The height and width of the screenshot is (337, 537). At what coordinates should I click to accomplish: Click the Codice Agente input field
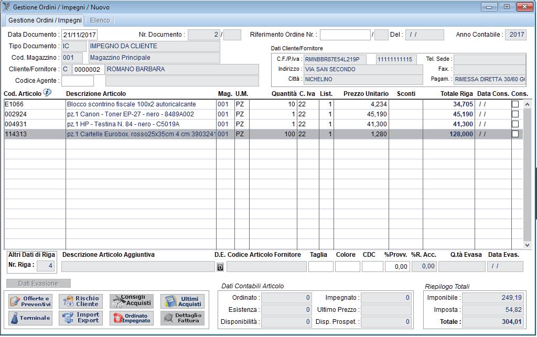(78, 81)
